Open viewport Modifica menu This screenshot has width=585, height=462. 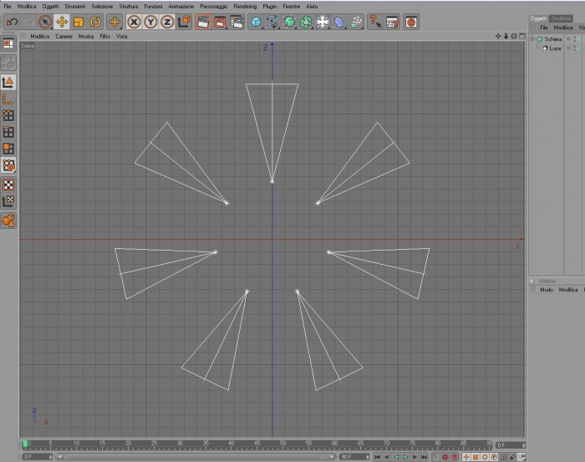pos(40,36)
